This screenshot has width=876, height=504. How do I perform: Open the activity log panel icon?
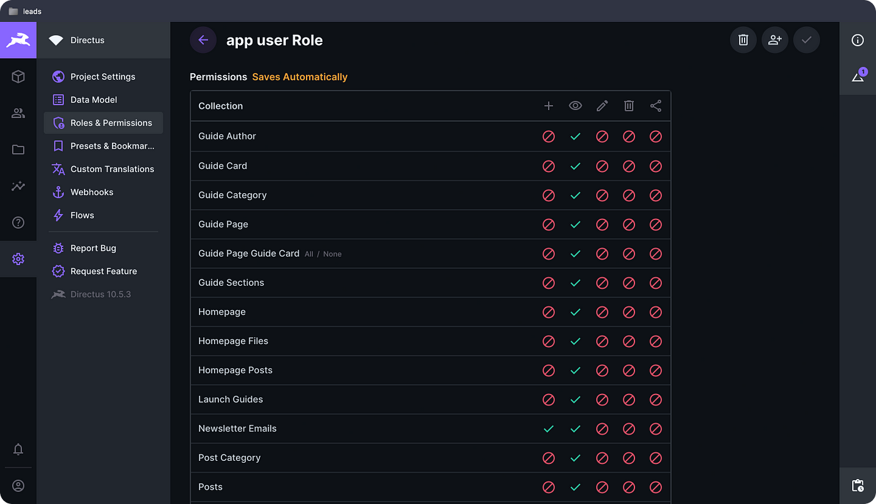[857, 485]
